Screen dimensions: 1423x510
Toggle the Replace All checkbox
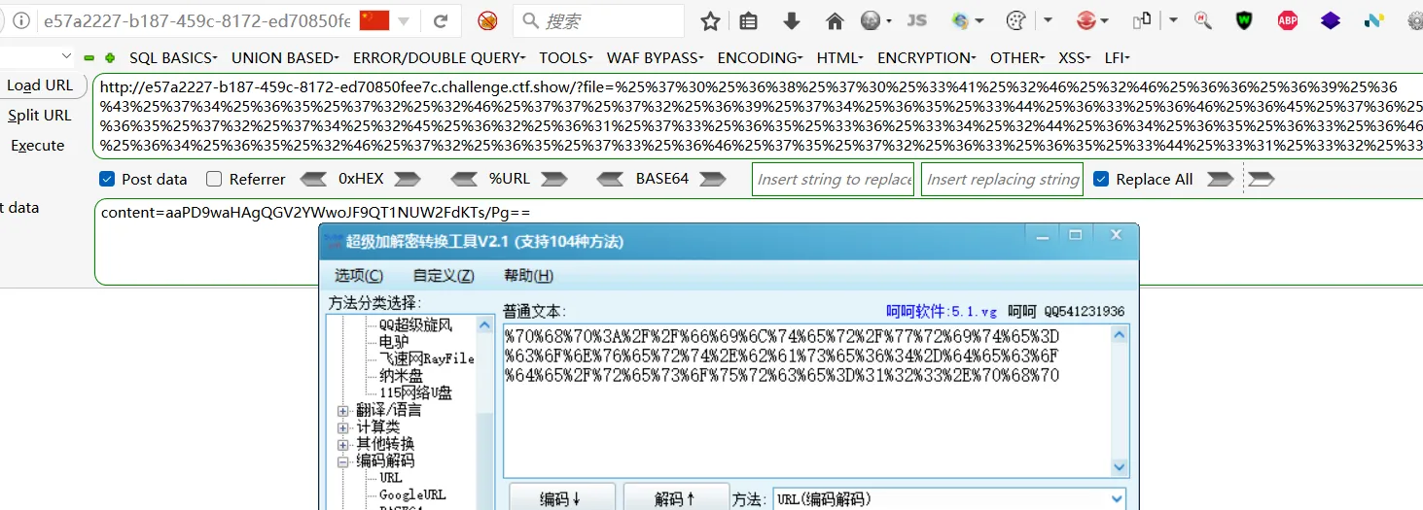(1101, 179)
